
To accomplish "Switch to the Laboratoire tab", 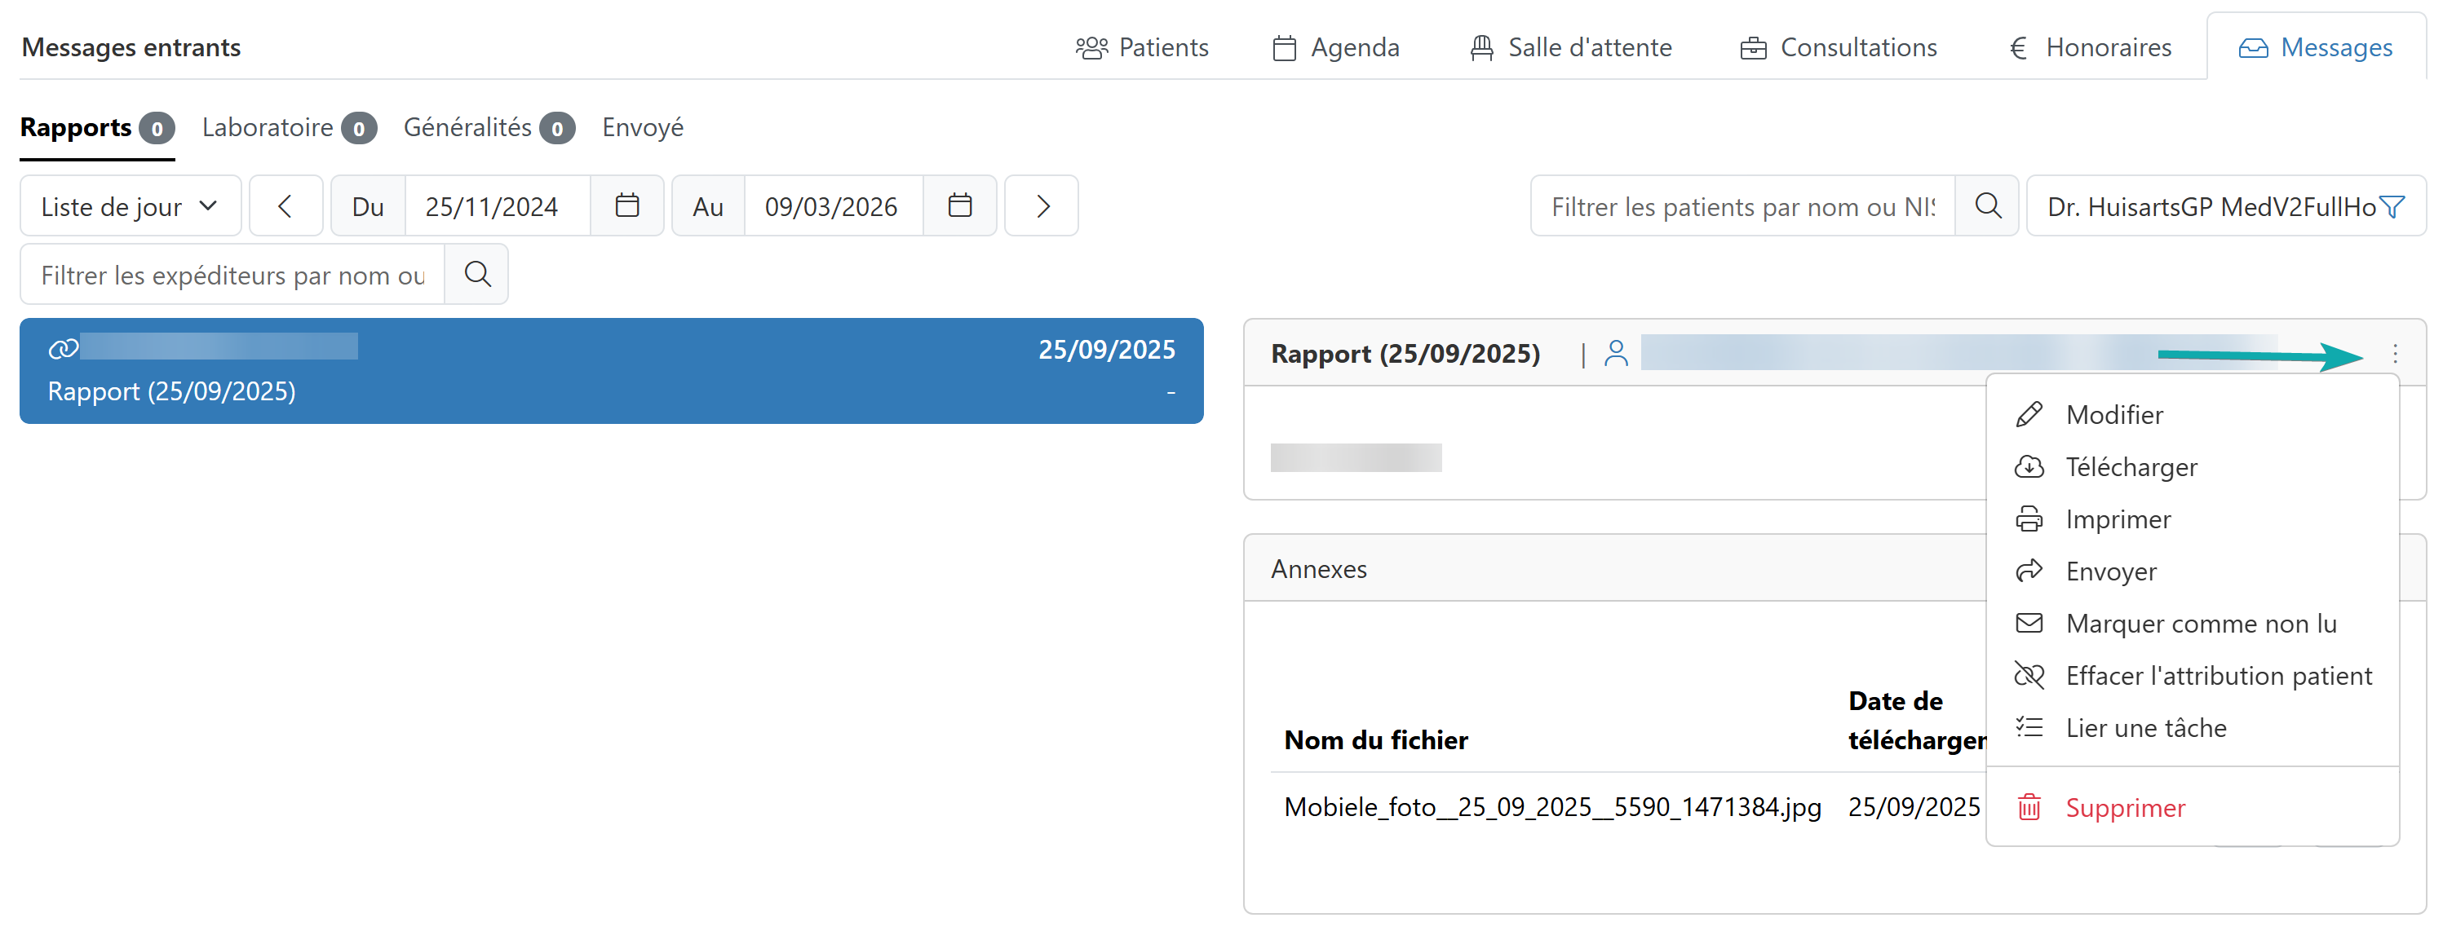I will [268, 127].
